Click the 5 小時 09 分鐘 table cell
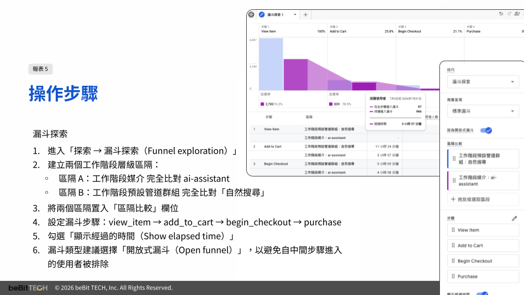524x295 pixels. coord(388,164)
